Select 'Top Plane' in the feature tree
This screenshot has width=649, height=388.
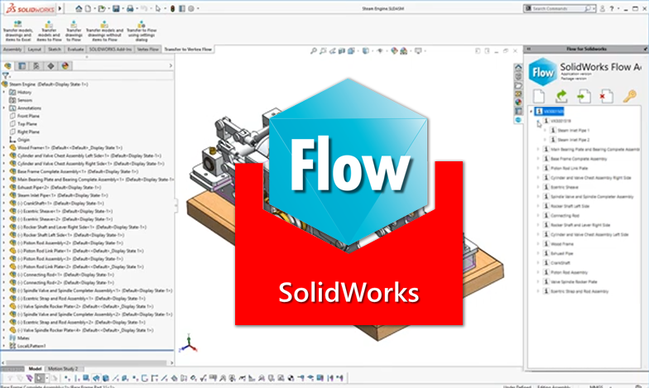[x=27, y=124]
